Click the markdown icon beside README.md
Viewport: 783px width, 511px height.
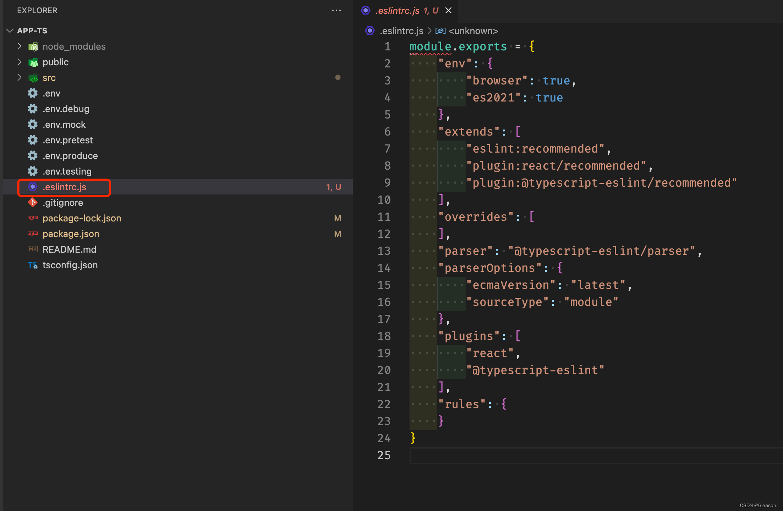tap(33, 249)
